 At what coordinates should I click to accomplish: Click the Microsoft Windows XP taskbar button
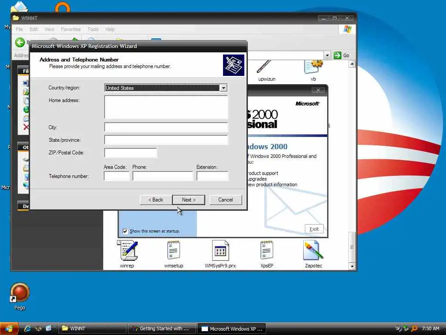click(232, 328)
